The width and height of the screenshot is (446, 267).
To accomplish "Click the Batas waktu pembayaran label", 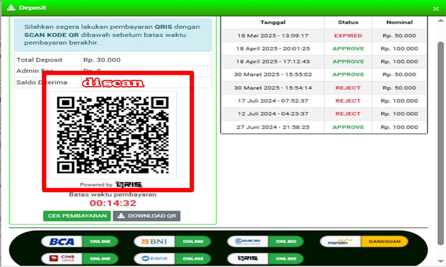I will coord(113,194).
